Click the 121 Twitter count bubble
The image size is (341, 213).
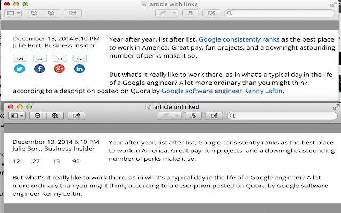(20, 59)
